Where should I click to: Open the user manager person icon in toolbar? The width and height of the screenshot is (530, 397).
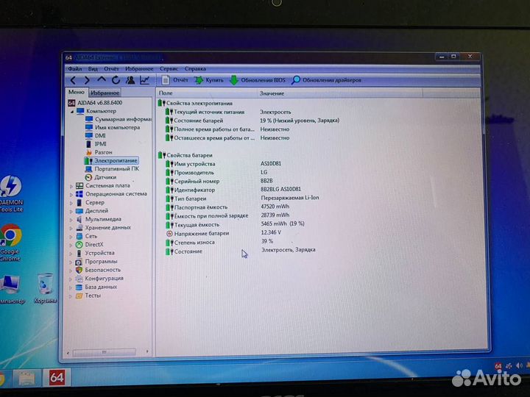(x=130, y=80)
